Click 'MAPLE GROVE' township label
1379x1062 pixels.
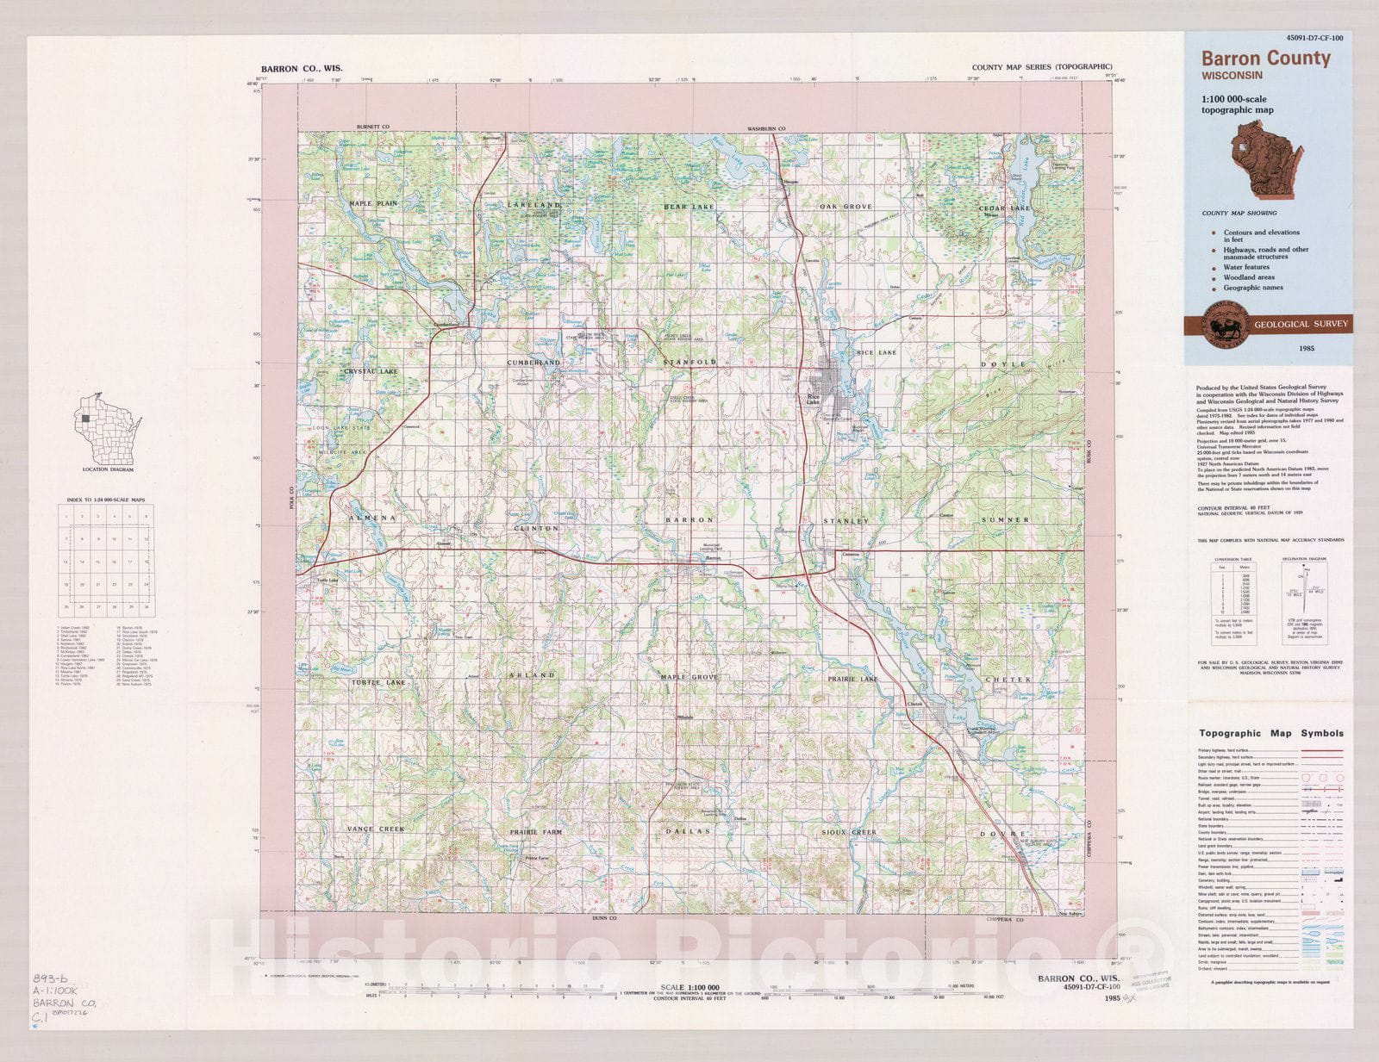689,677
